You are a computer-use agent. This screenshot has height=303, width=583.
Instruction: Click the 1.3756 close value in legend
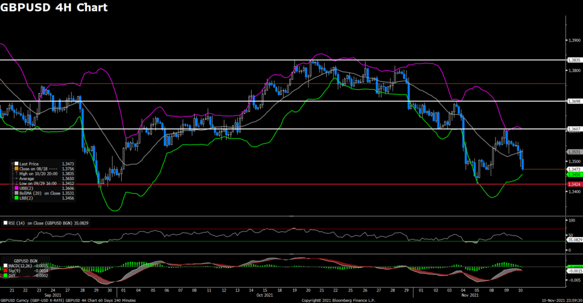click(68, 169)
